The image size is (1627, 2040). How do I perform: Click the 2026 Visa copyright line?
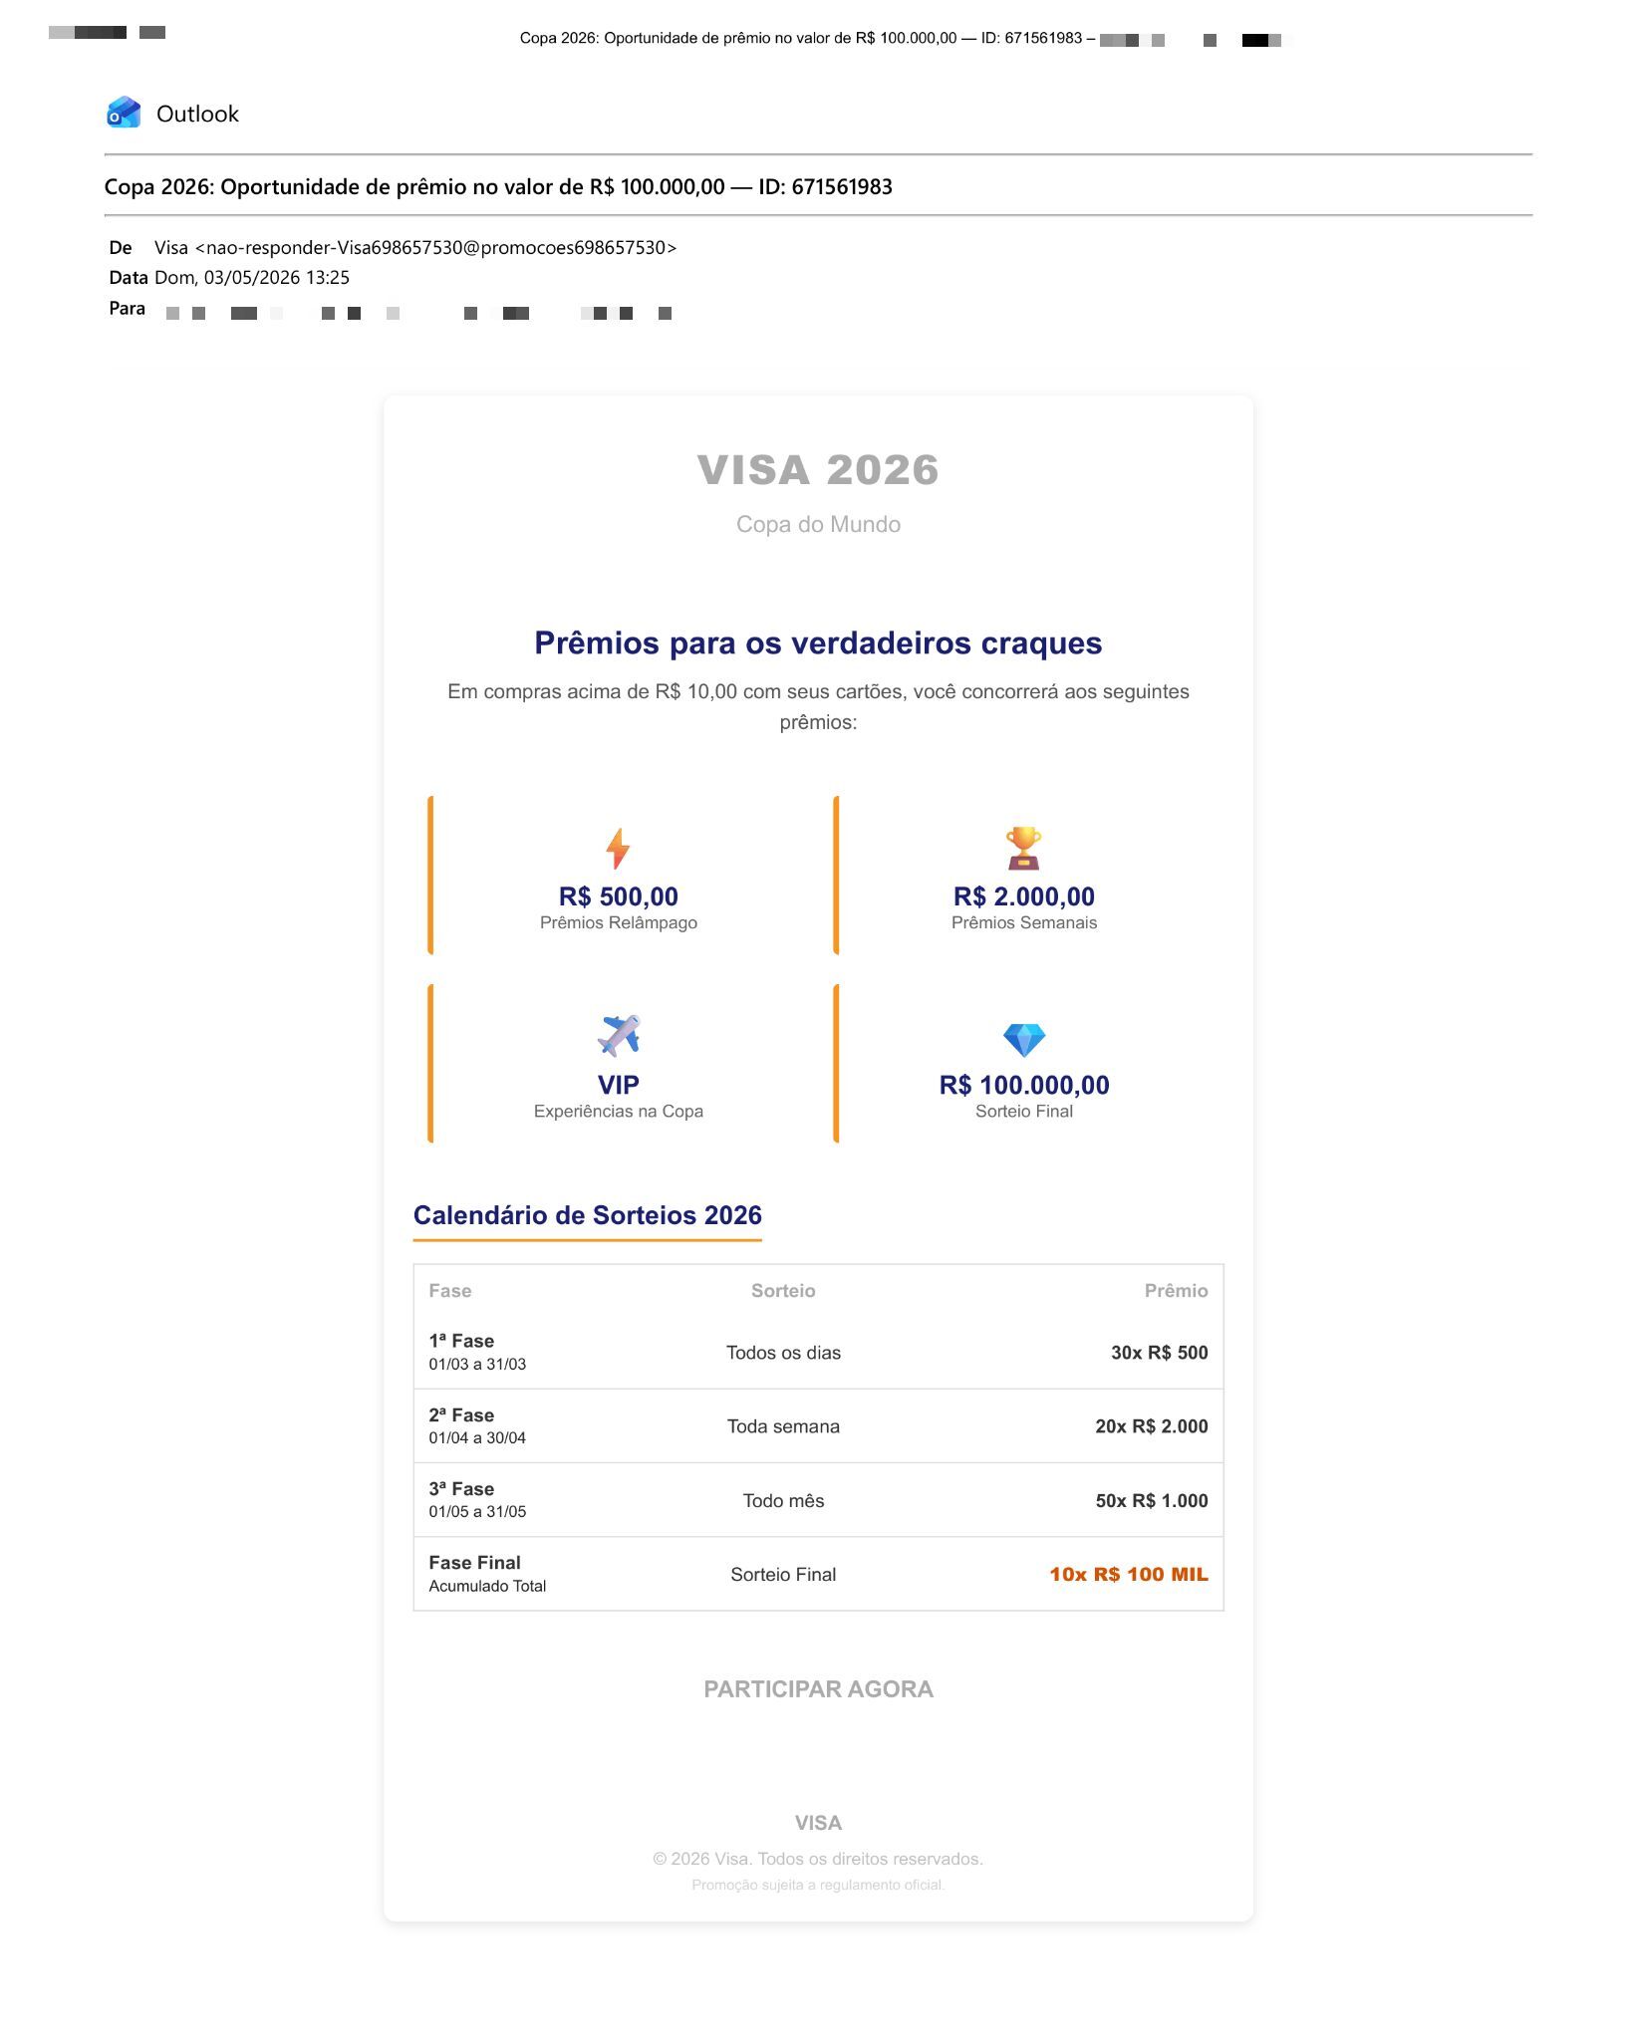click(x=818, y=1859)
